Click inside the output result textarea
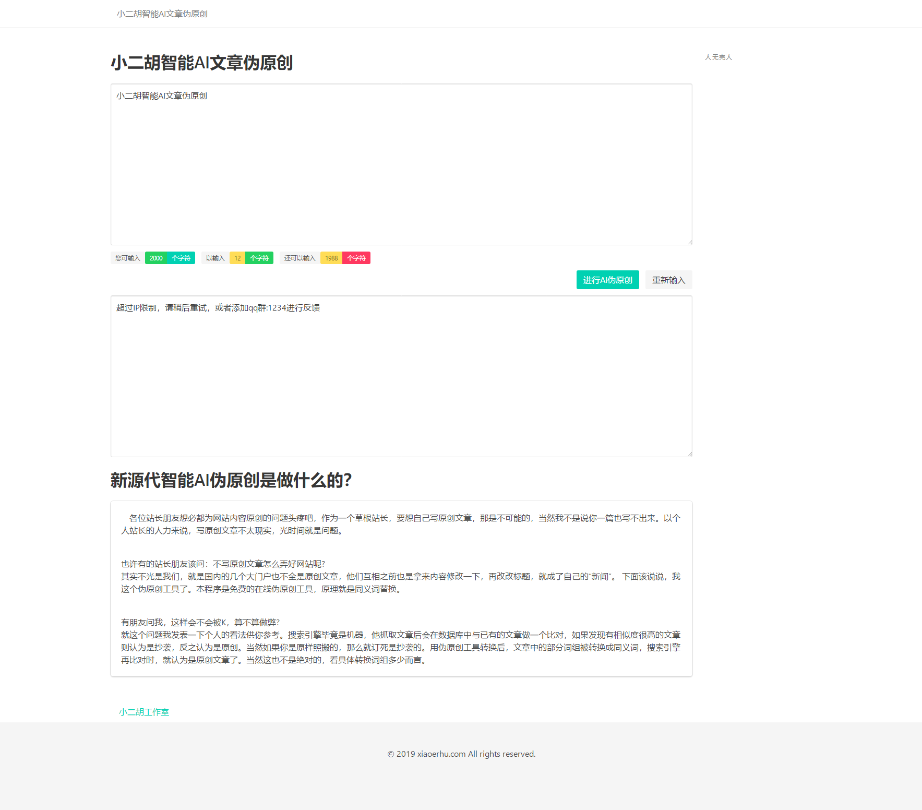The width and height of the screenshot is (922, 810). click(x=401, y=377)
